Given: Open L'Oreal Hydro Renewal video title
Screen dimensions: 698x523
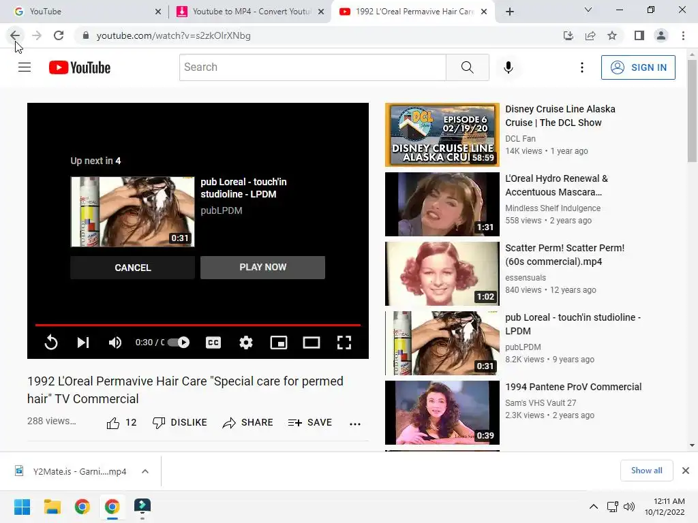Looking at the screenshot, I should (x=556, y=185).
